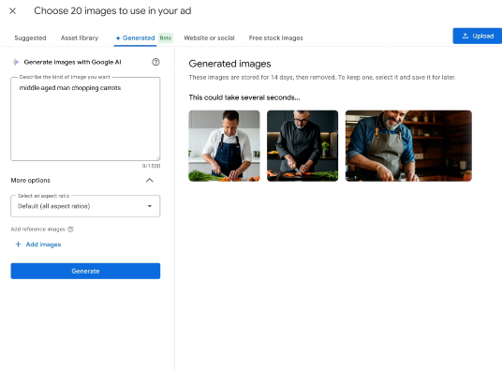Click the image description text field
The image size is (502, 370).
point(85,119)
